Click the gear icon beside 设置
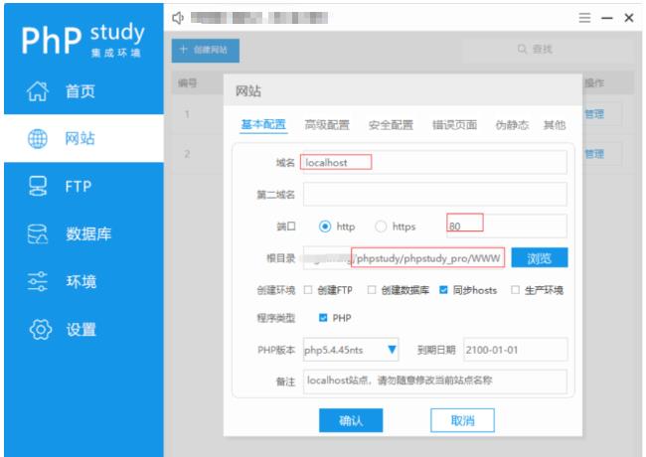646x457 pixels. [41, 330]
